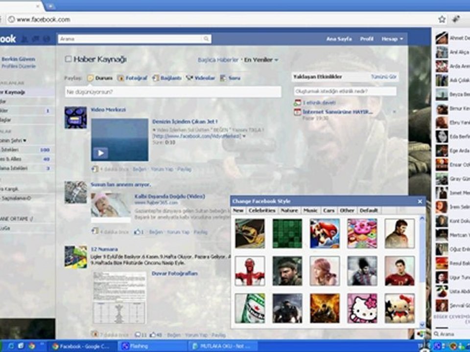The width and height of the screenshot is (470, 352).
Task: Open Kalbi Dışarıda Doğdu (Video) link
Action: tap(170, 197)
